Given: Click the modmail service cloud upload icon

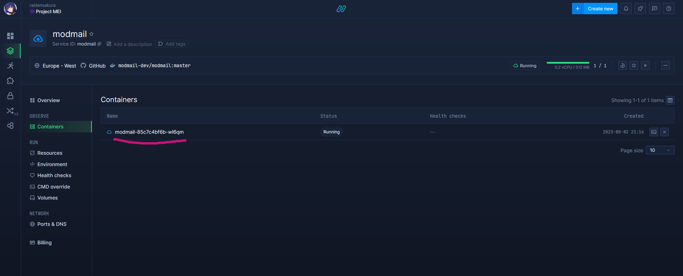Looking at the screenshot, I should pyautogui.click(x=38, y=38).
